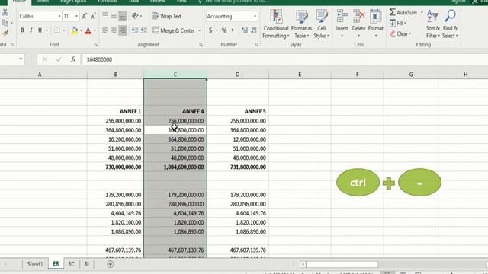Click the Accounting Number Format dollar icon
Viewport: 488px width, 274px height.
pyautogui.click(x=210, y=30)
